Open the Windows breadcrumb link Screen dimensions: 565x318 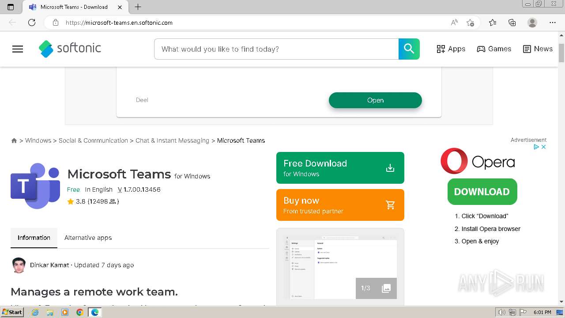coord(38,140)
